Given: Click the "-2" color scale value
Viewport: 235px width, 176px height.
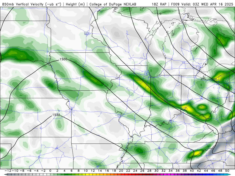Looking at the screenshot, I should [43, 171].
